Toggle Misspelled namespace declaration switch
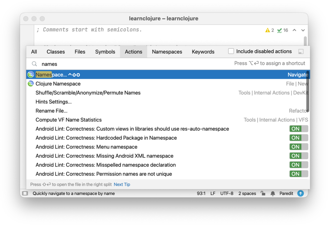The height and width of the screenshot is (225, 328). [x=299, y=165]
